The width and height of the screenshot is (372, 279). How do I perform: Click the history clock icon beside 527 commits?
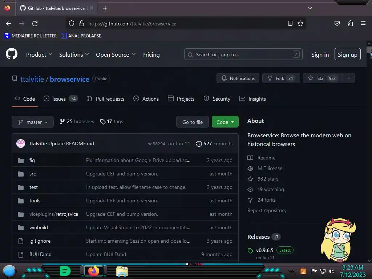199,144
